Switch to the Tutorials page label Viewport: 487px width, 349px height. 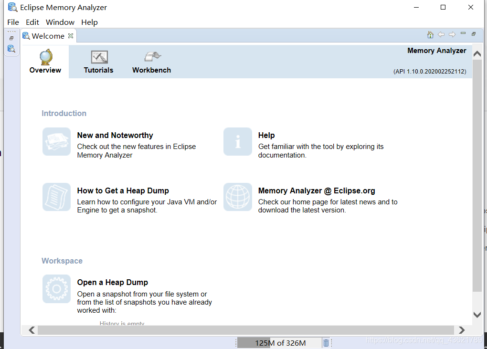98,70
